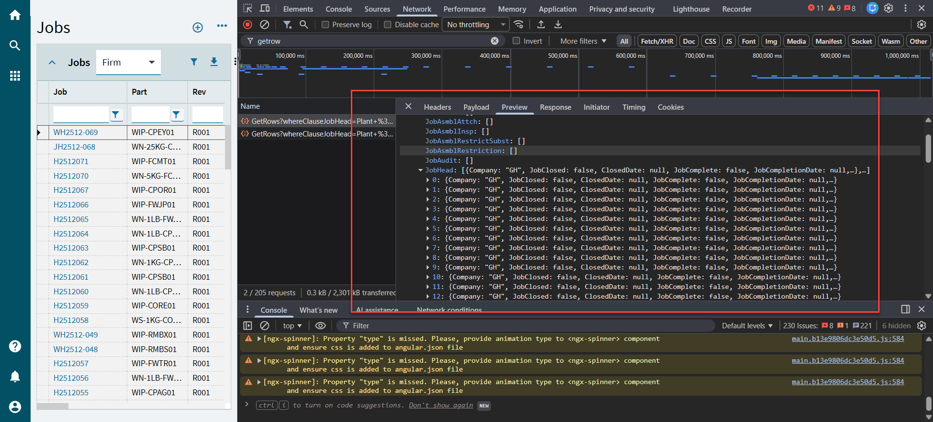The image size is (933, 422).
Task: Filter requests by Fetch/XHR
Action: (657, 41)
